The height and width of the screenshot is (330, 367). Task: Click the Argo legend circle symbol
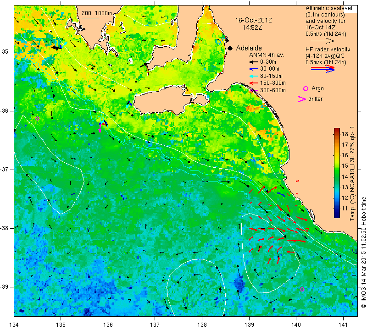coord(306,88)
